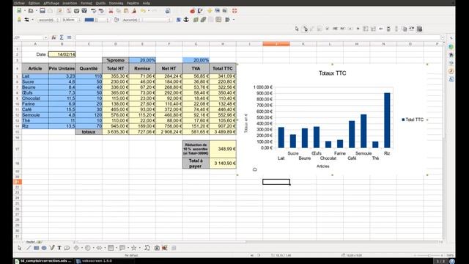Click the Riz bar in the chart
The width and height of the screenshot is (469, 264).
[387, 120]
